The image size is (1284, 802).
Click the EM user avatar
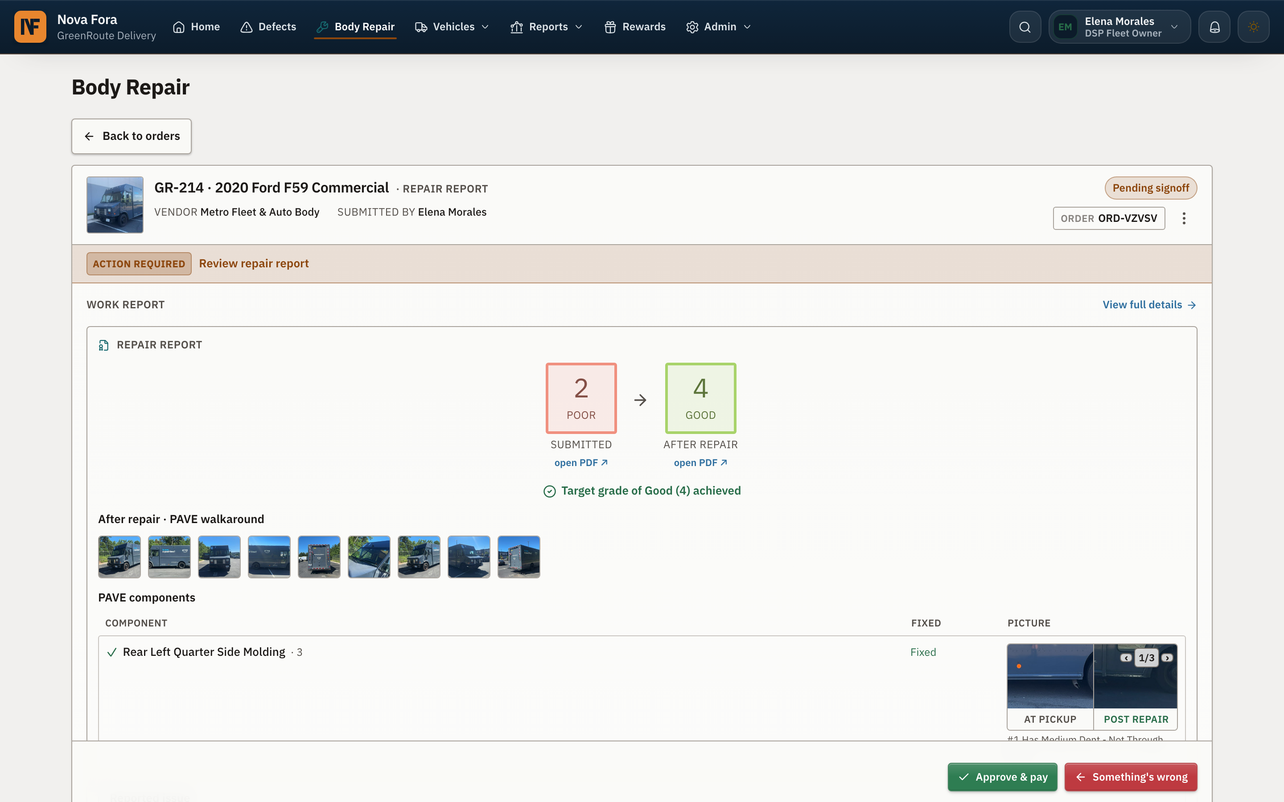pos(1065,27)
